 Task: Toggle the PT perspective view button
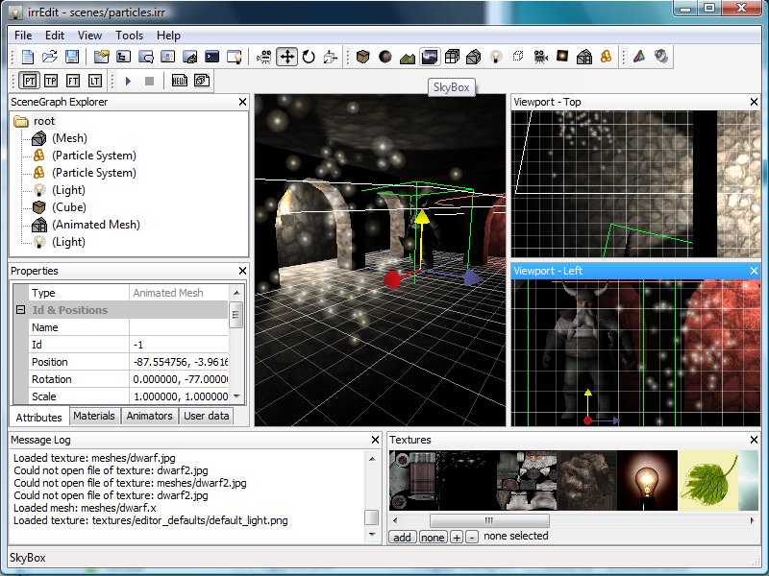click(30, 82)
